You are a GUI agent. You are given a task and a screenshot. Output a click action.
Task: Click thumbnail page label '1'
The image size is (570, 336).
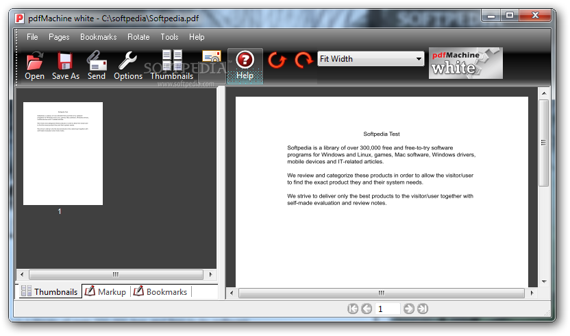pos(60,211)
